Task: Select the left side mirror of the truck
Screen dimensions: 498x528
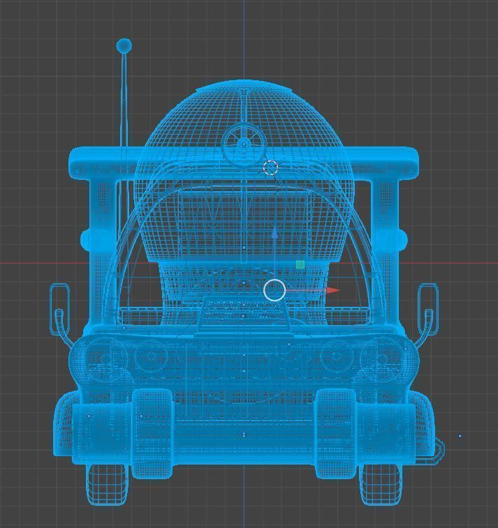Action: point(60,310)
